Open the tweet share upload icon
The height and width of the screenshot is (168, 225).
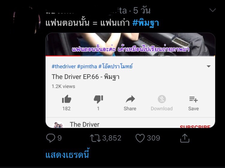185,138
